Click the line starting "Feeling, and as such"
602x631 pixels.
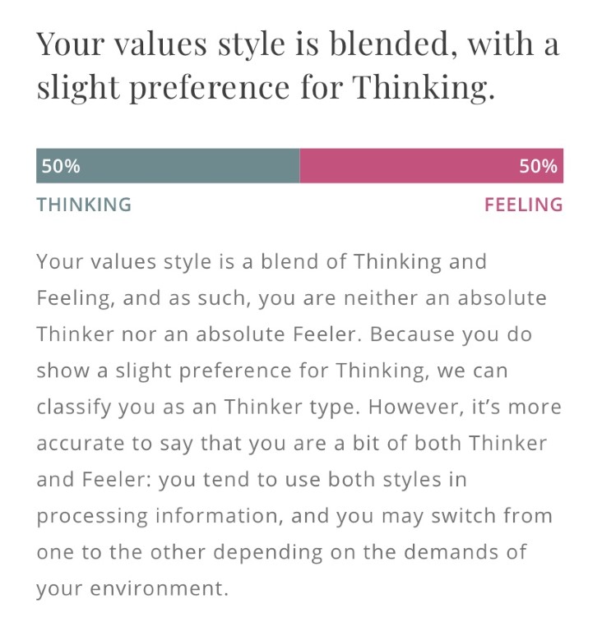coord(291,298)
